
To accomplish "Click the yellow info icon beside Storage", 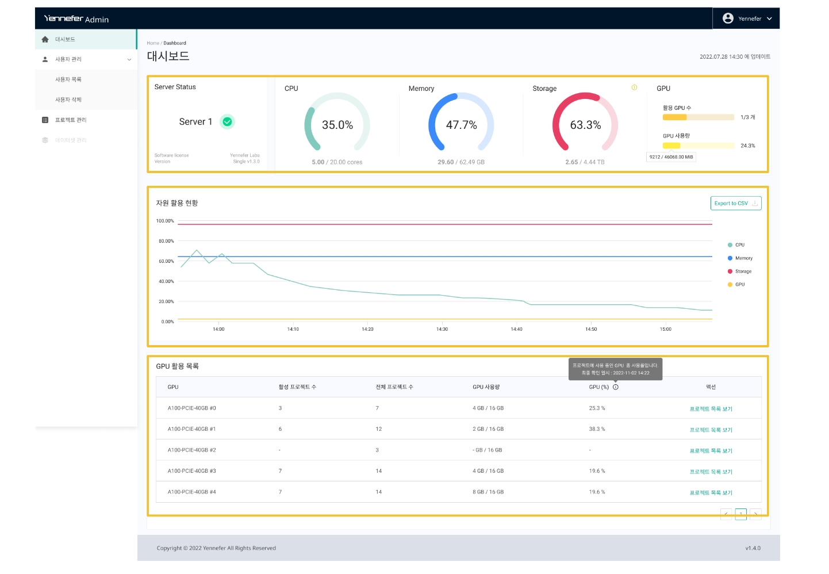I will coord(634,87).
